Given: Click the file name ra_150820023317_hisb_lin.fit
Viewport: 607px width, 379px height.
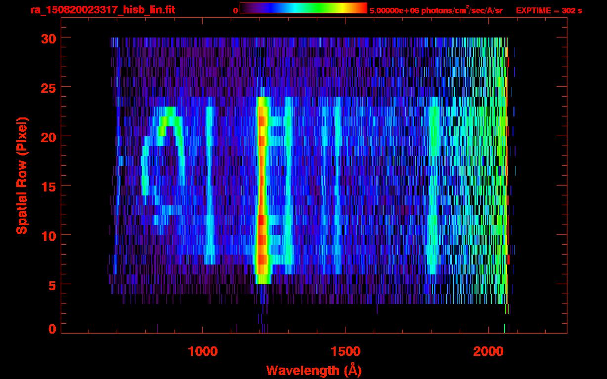Looking at the screenshot, I should (102, 9).
